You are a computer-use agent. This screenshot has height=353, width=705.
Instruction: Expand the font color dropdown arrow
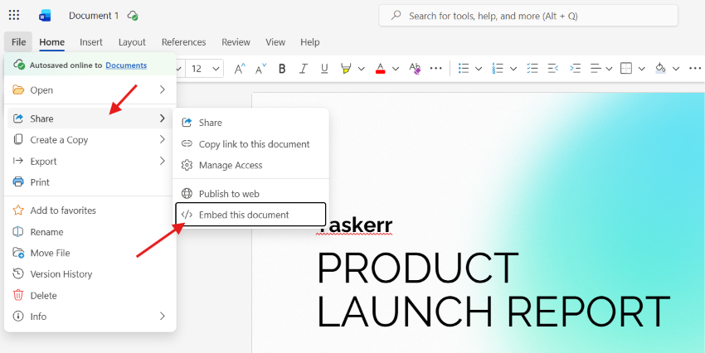point(396,69)
